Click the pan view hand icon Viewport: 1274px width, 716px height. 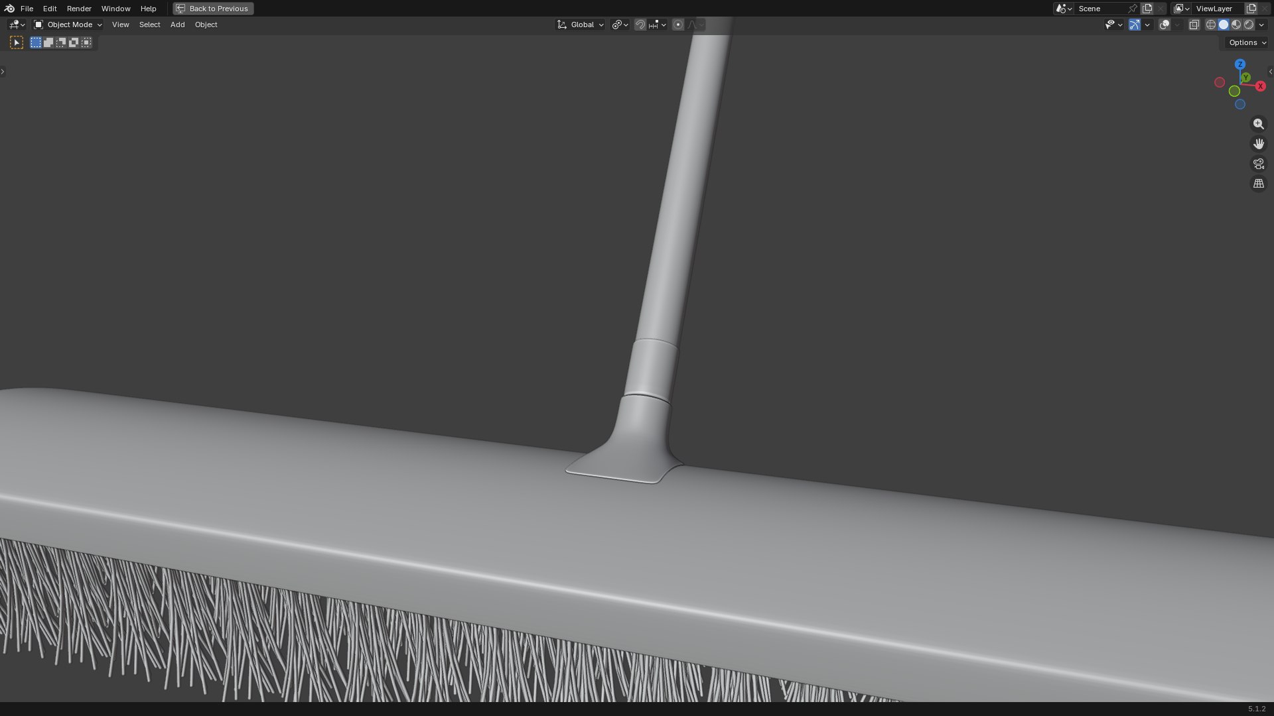[x=1259, y=144]
